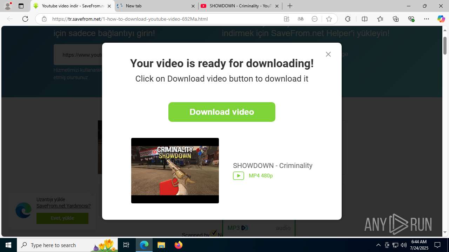Open Task View on the taskbar

click(x=126, y=245)
